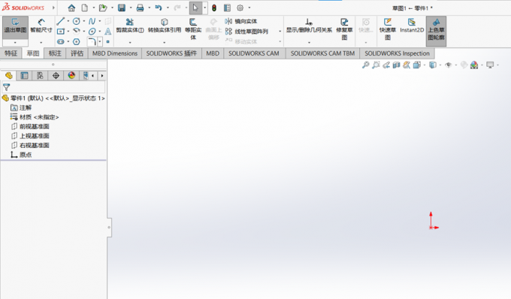This screenshot has height=299, width=511.
Task: Select the Smart Dimension (智能尺寸) tool
Action: [x=41, y=26]
